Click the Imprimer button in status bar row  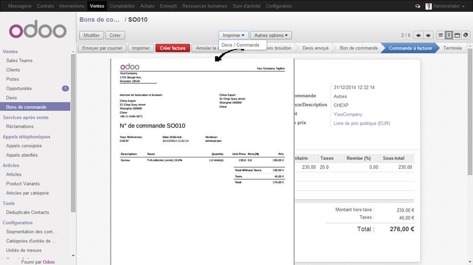pos(141,48)
